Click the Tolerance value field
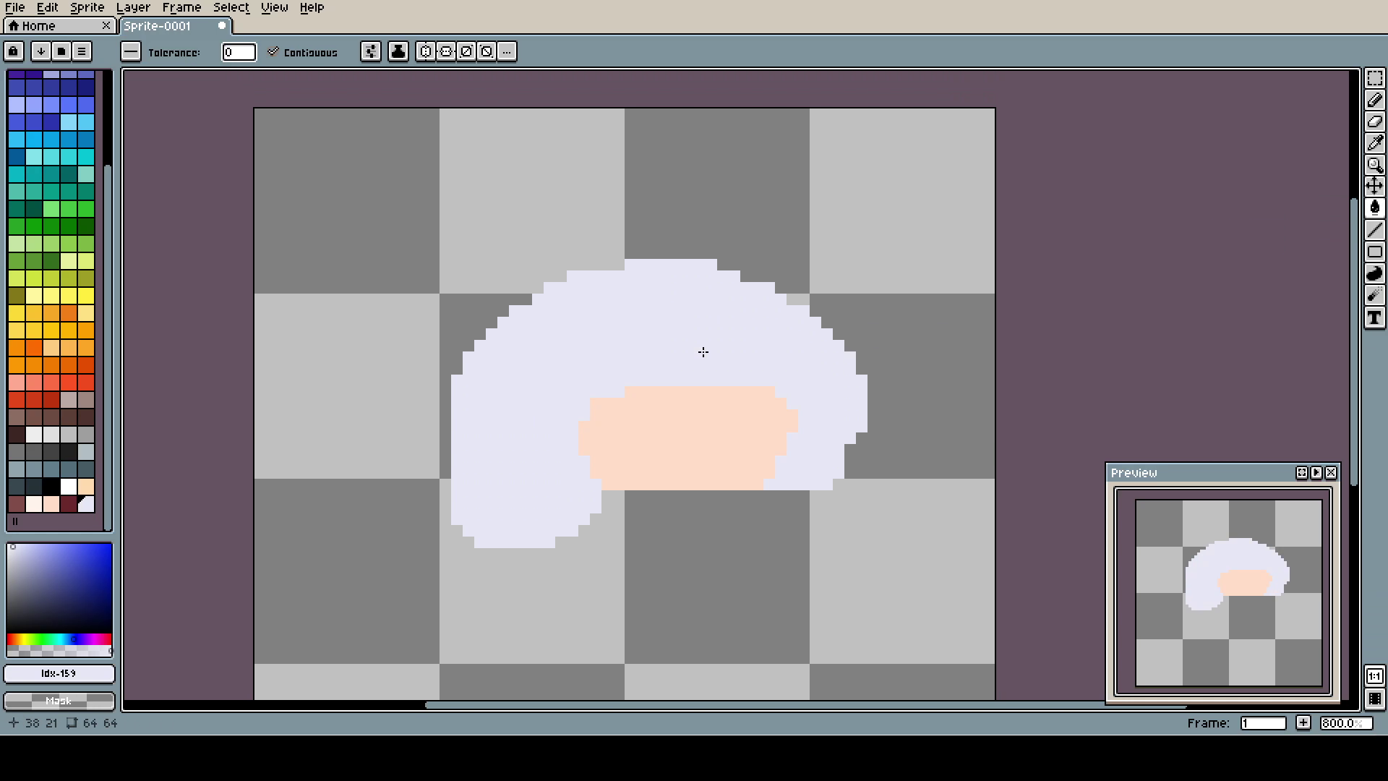Screen dimensions: 1388x781 [x=239, y=52]
